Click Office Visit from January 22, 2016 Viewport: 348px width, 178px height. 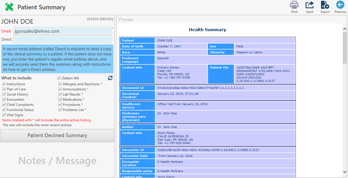click(182, 104)
